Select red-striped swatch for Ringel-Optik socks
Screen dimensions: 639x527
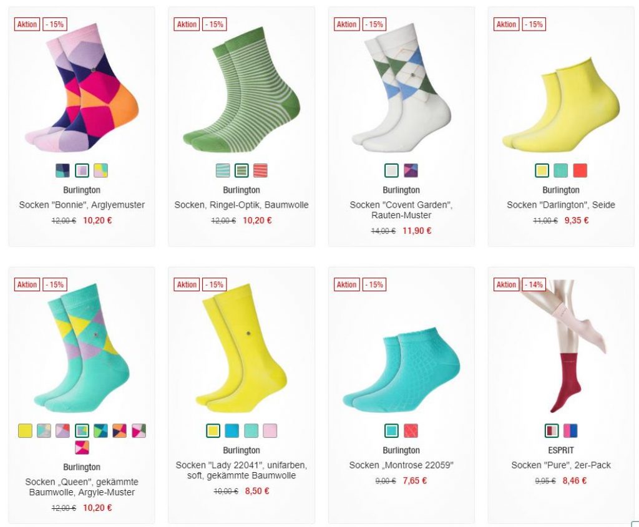point(260,170)
